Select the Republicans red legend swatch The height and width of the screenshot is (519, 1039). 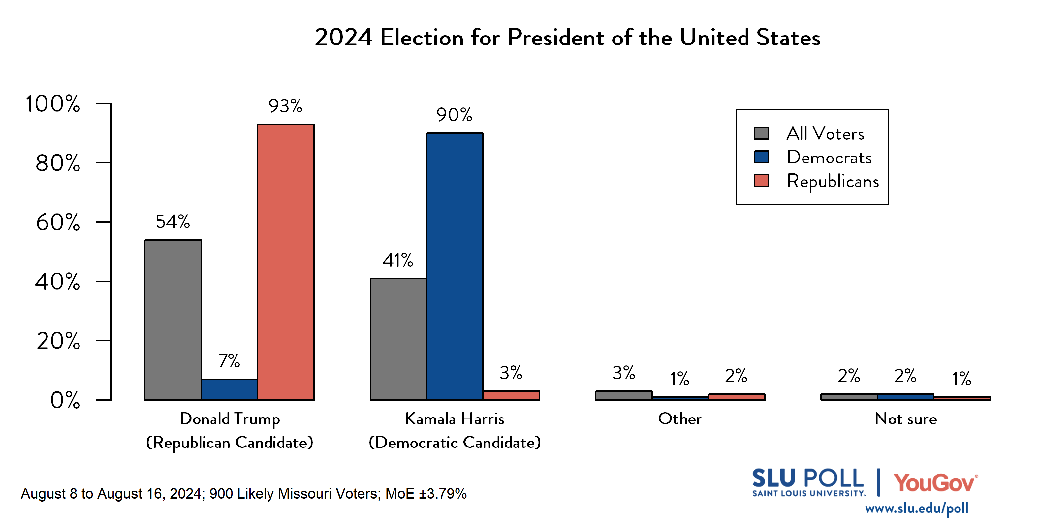(761, 181)
